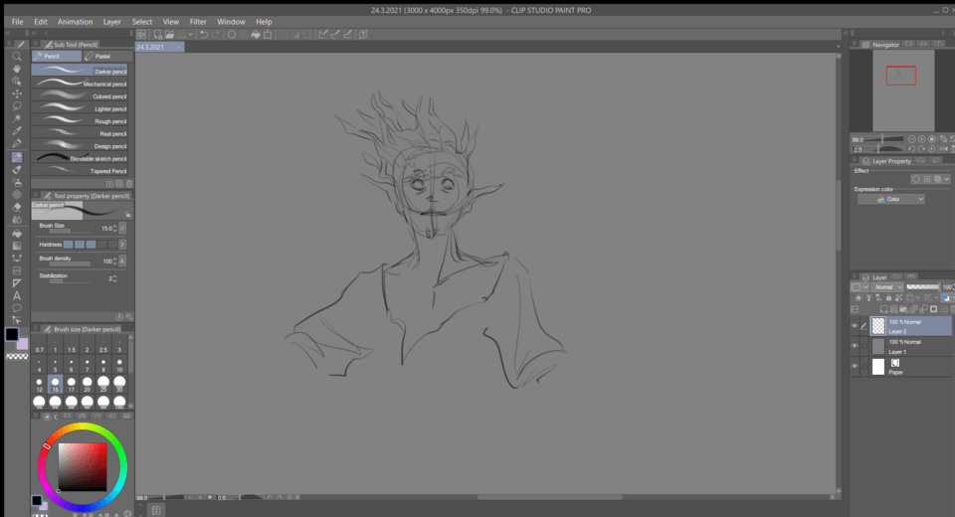
Task: Click the canvas horizontal scrollbar
Action: tap(549, 497)
